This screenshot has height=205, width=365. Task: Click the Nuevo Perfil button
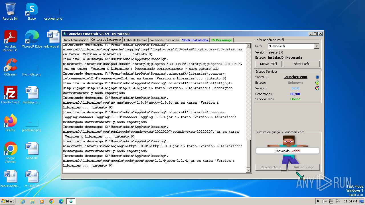click(x=268, y=64)
